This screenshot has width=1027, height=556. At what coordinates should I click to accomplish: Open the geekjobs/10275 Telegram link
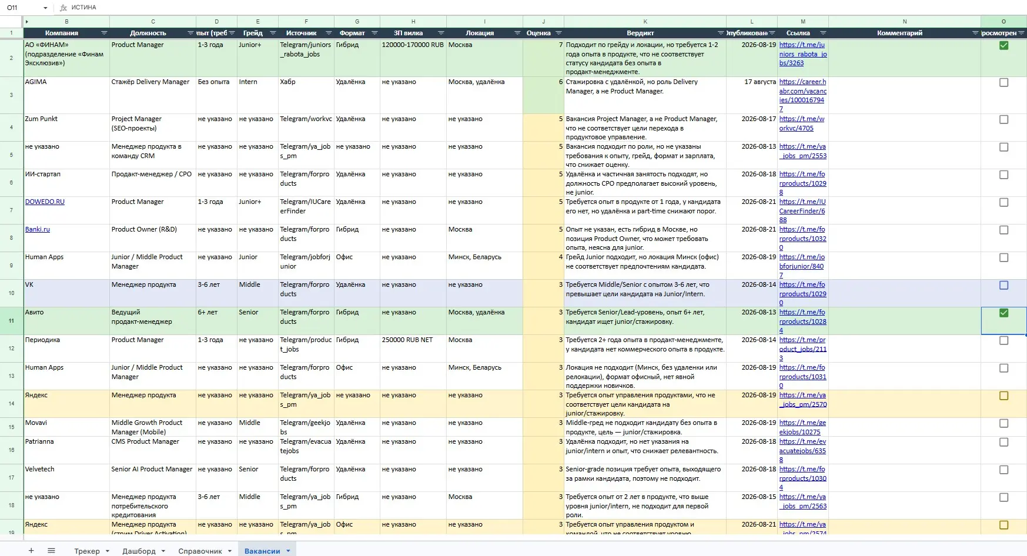point(802,427)
